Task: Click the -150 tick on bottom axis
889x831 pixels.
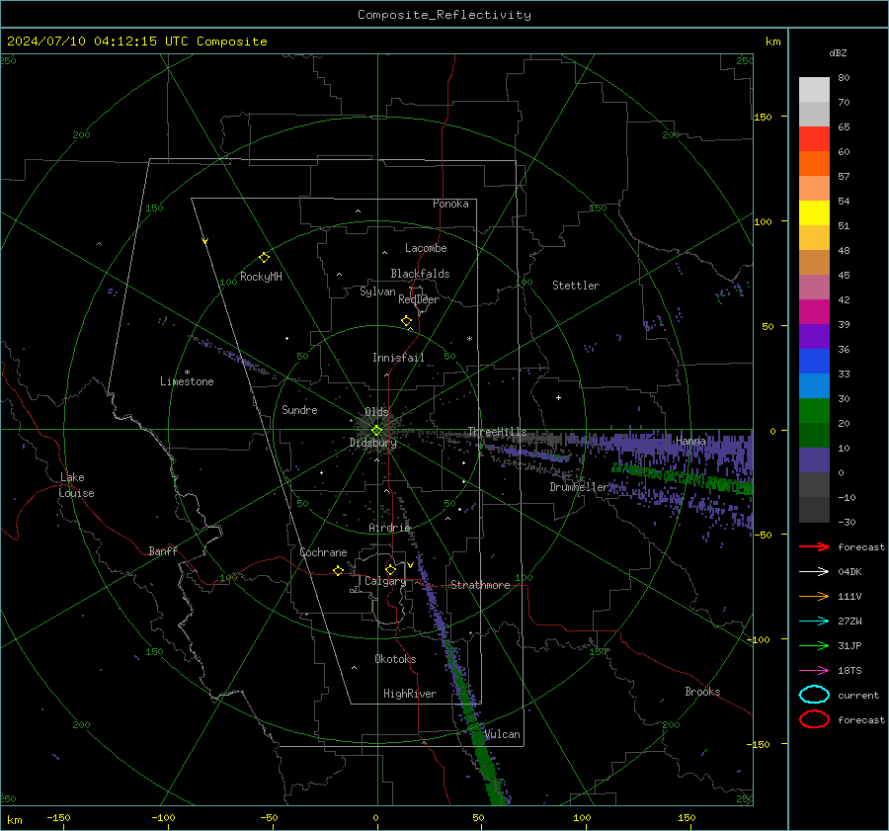Action: click(58, 818)
